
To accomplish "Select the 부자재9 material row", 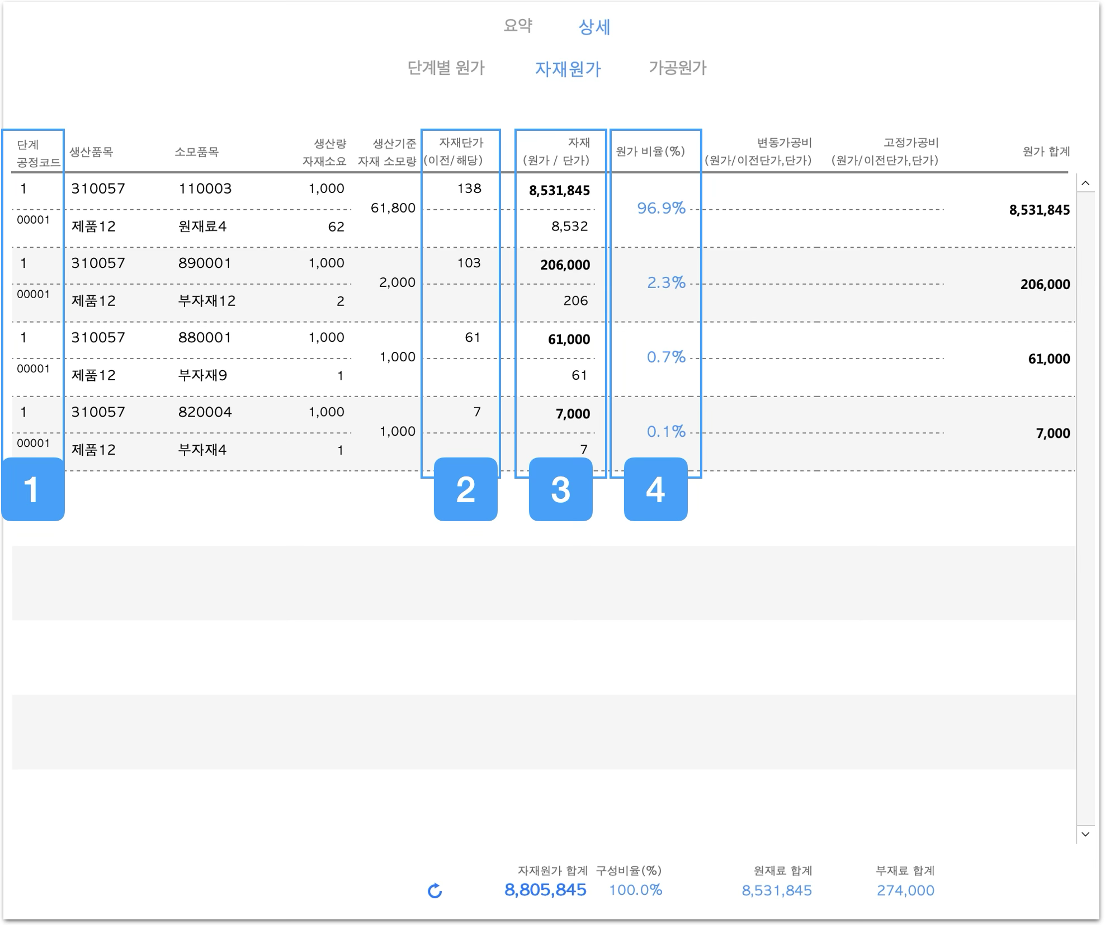I will coord(202,375).
